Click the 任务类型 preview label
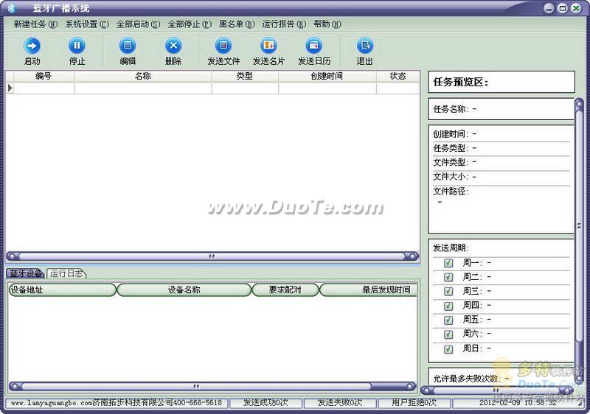Screen dimensions: 590x414 coord(451,148)
